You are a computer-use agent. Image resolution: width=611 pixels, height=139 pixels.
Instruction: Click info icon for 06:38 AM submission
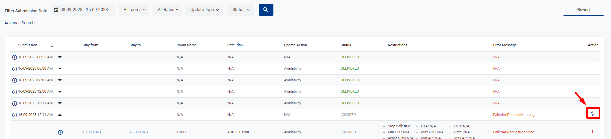tap(15, 69)
